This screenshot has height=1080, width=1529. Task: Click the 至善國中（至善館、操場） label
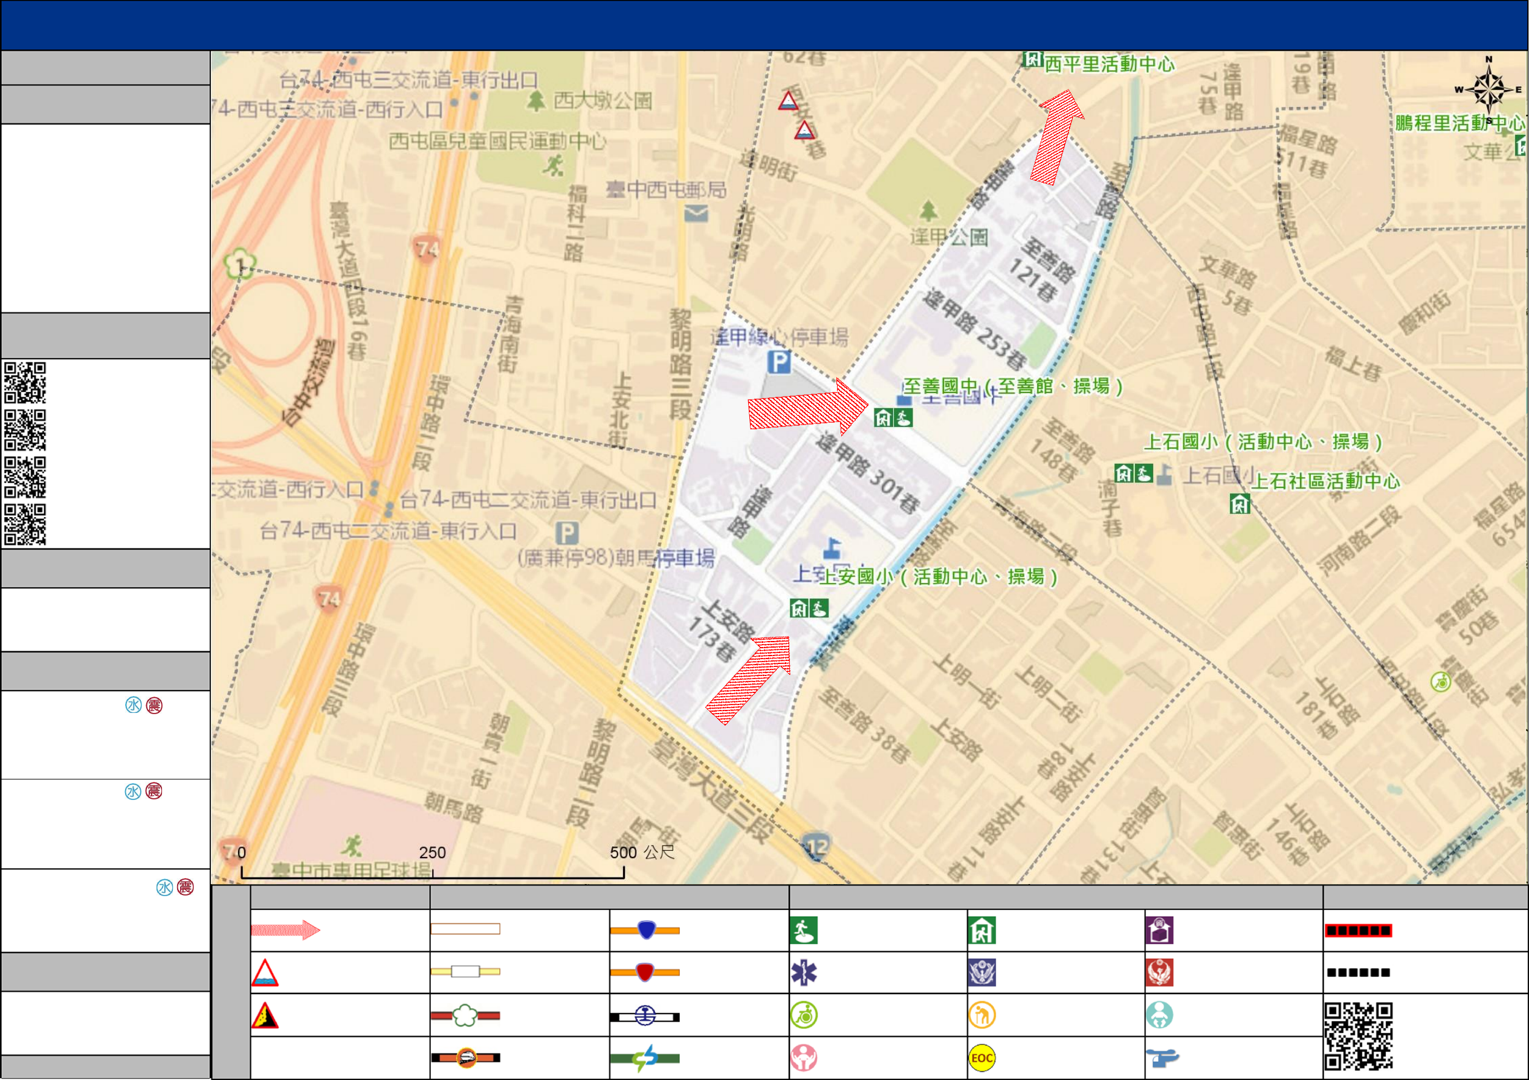(x=1013, y=386)
